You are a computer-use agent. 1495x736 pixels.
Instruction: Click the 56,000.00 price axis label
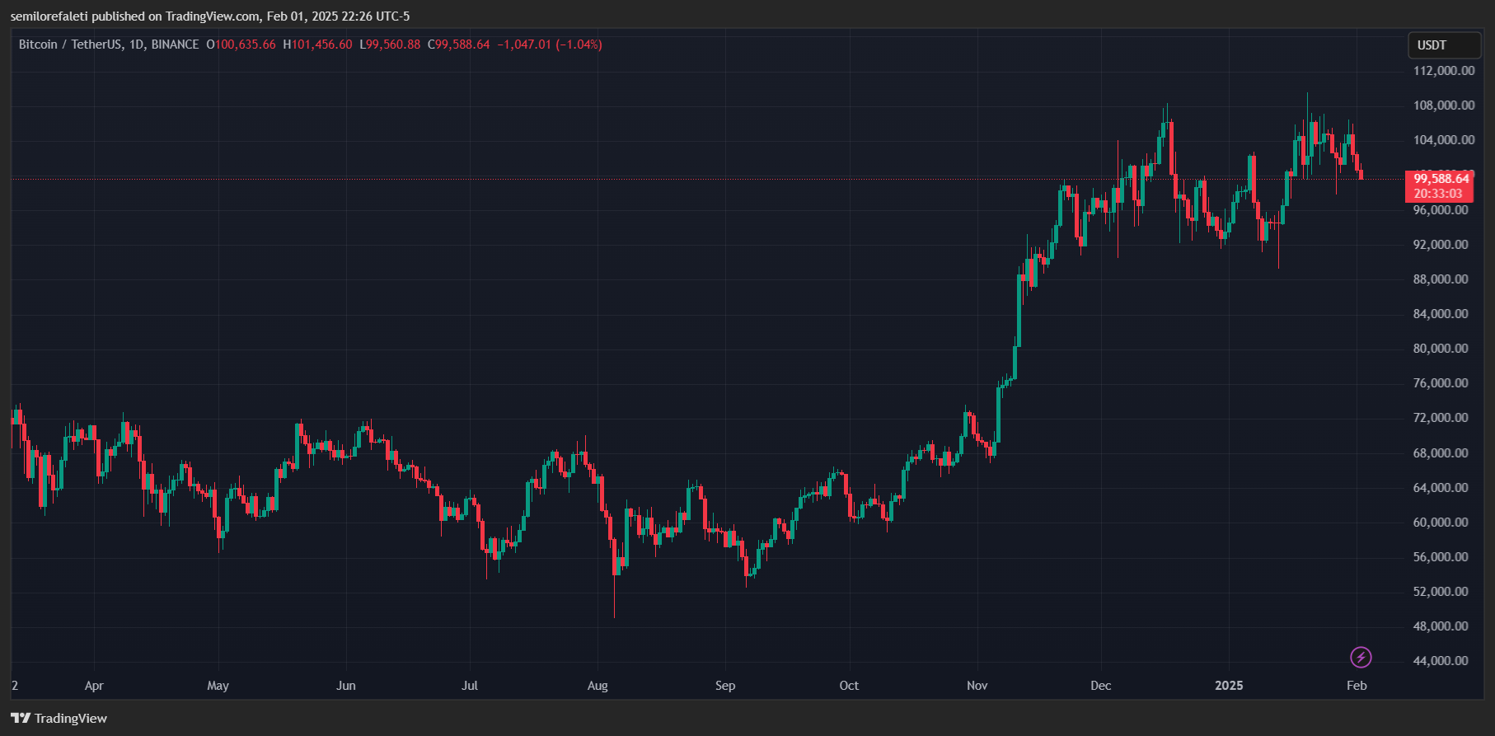tap(1441, 557)
